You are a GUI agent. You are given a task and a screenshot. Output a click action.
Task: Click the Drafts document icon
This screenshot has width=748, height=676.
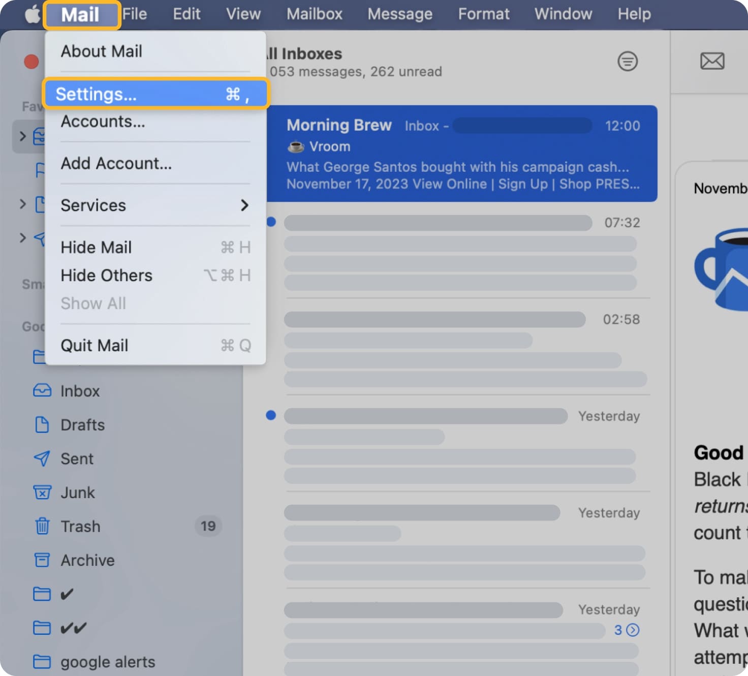[x=42, y=424]
